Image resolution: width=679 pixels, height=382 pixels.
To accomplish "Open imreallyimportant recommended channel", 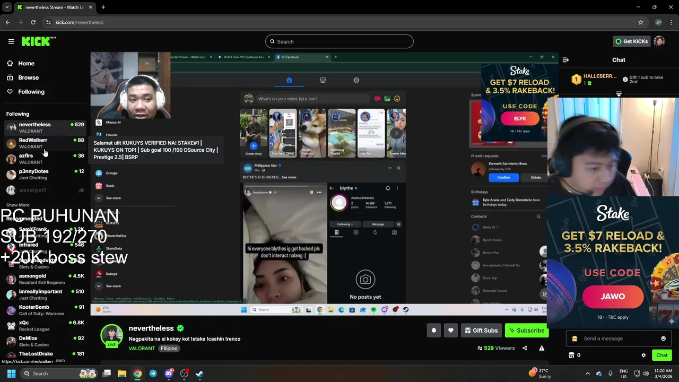I will [x=45, y=294].
